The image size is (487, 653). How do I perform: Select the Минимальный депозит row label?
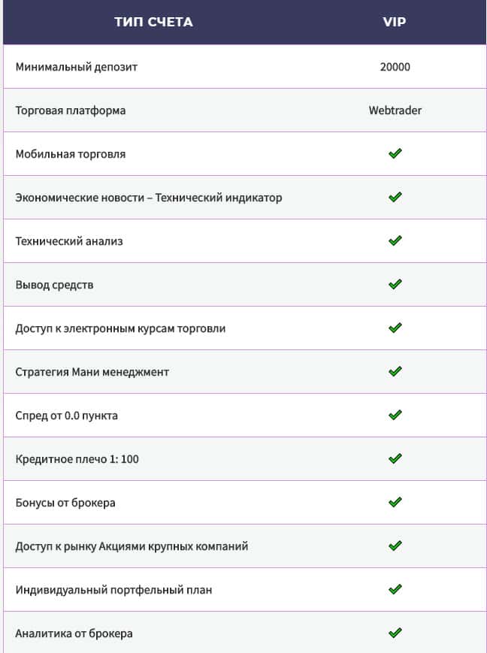point(77,67)
